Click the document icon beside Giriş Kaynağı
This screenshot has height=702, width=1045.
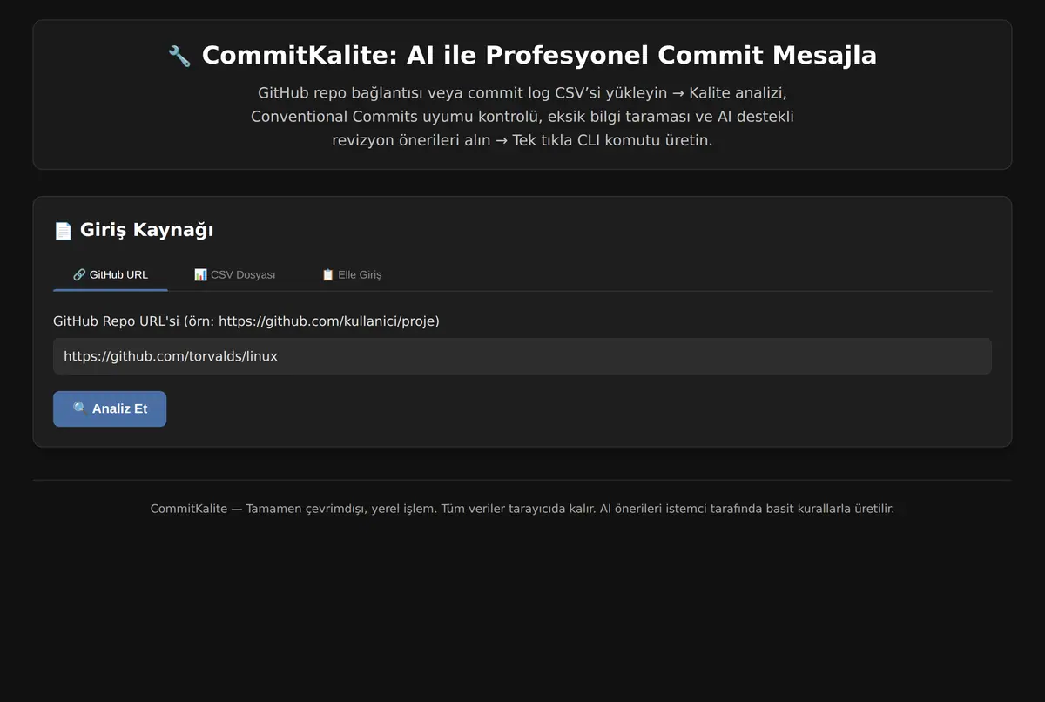[63, 231]
